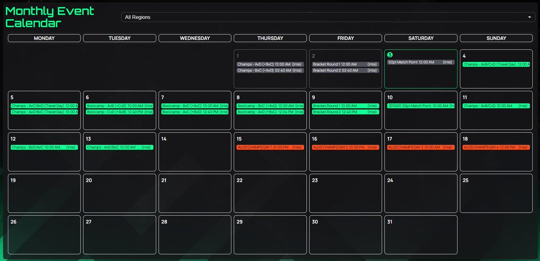Open Bootcamp - BvC (+AvD) 10:00 AM event
Screen dimensions: 540x261
270,106
